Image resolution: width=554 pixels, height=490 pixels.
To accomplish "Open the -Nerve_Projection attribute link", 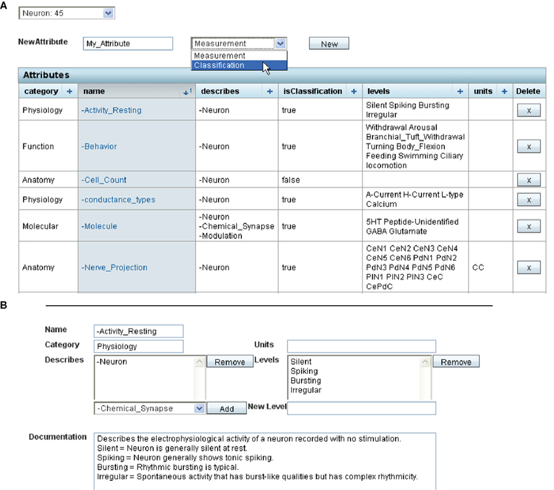I will (x=115, y=267).
